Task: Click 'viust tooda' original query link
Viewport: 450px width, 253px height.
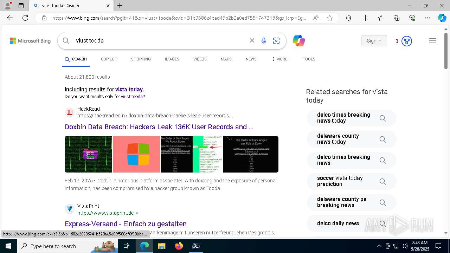Action: (132, 96)
